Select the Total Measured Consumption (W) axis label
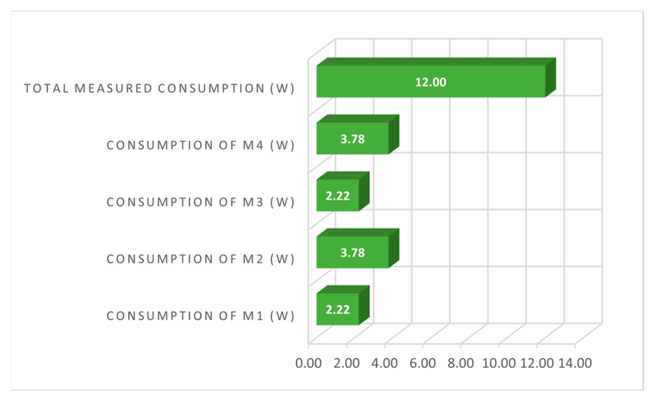Screen dimensions: 651x400 tap(159, 88)
